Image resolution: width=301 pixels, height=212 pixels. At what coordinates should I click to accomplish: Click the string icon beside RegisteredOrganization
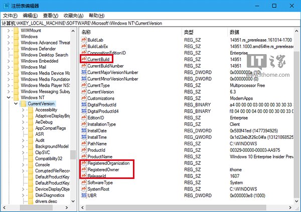[84, 163]
